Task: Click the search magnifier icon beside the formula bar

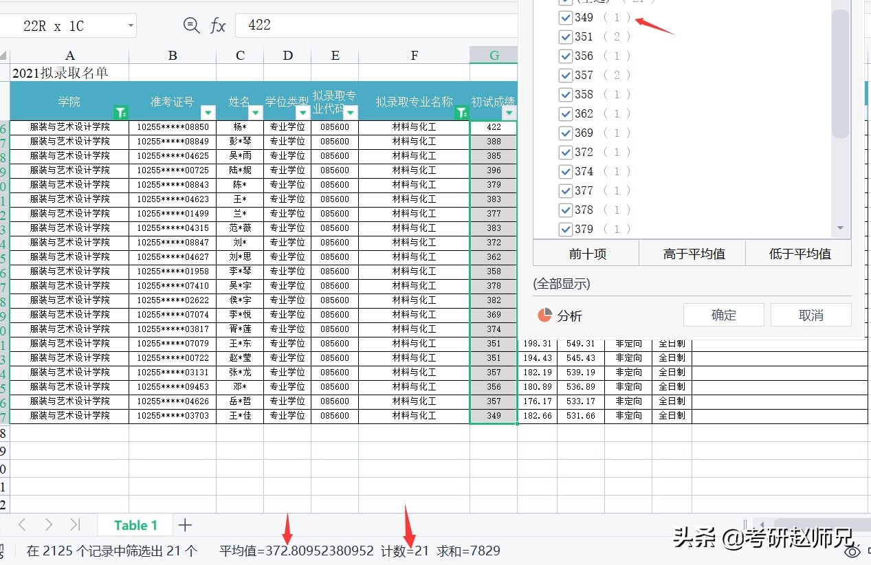Action: pyautogui.click(x=191, y=25)
